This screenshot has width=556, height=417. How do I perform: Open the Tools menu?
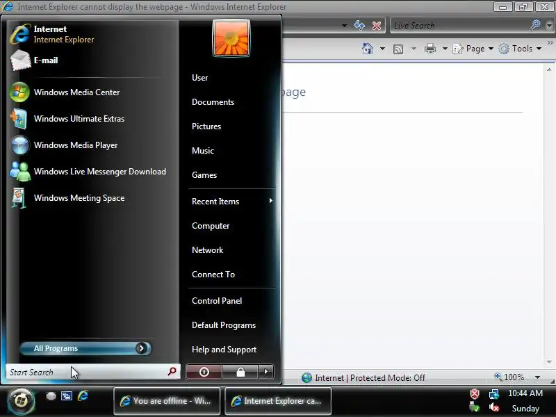pos(520,49)
